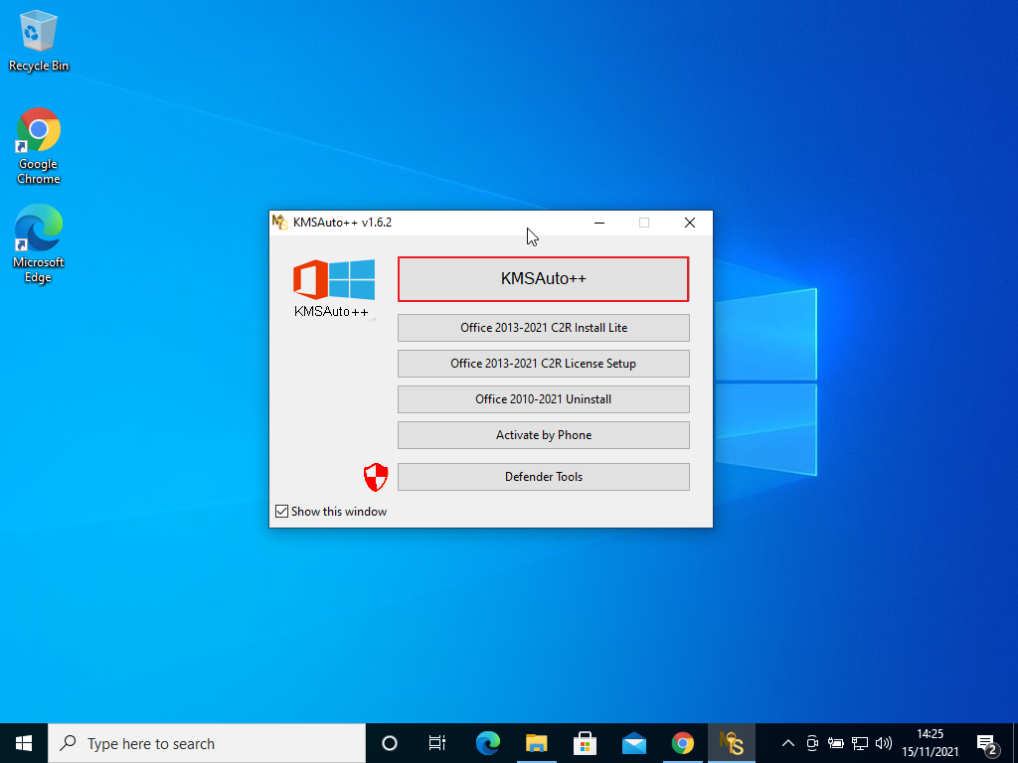Select the Google Chrome desktop shortcut
The image size is (1018, 763).
[39, 147]
